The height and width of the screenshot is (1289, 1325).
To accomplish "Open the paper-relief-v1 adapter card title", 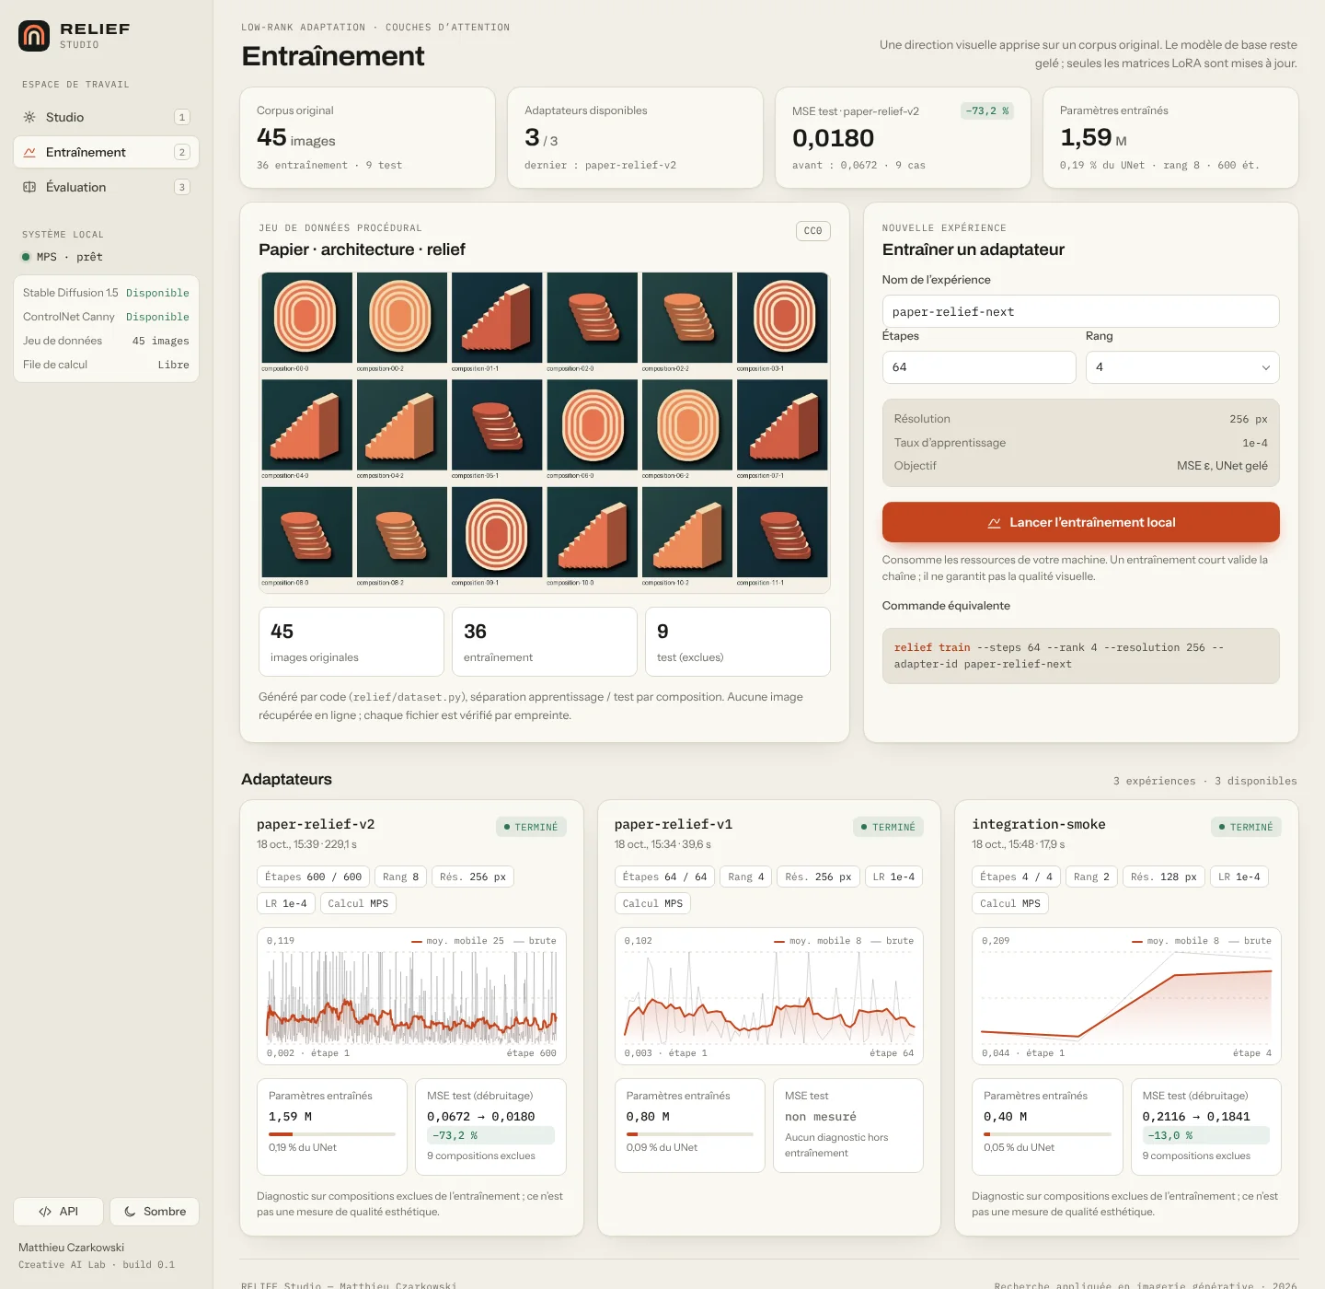I will point(674,824).
